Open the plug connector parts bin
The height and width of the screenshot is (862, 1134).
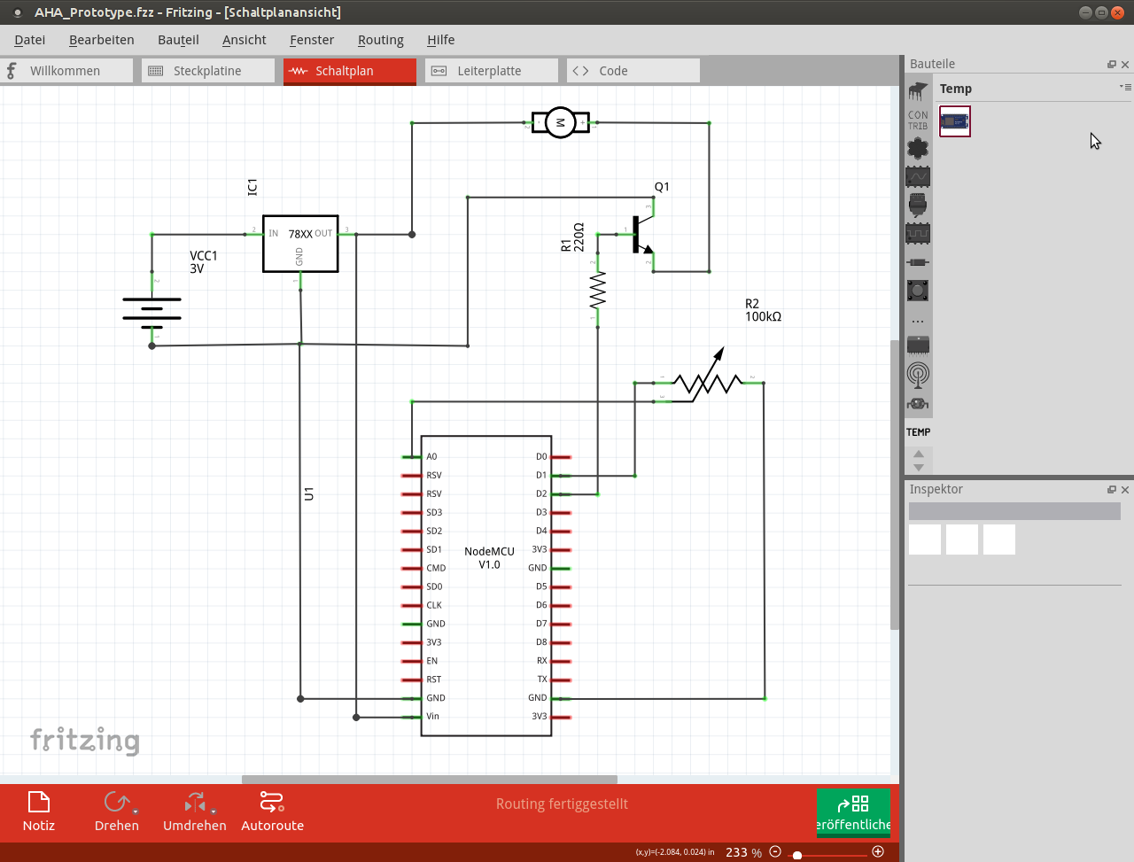[918, 206]
